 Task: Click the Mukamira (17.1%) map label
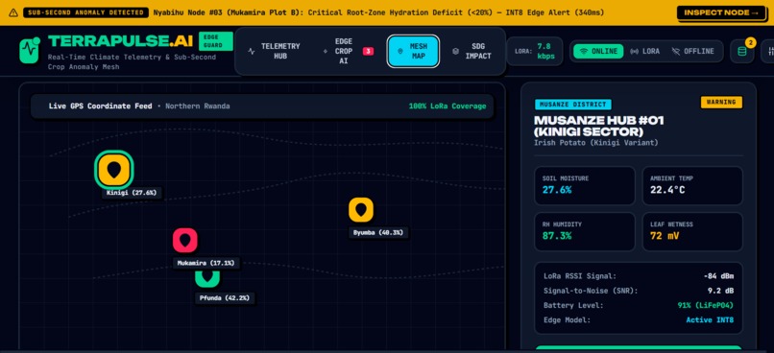click(206, 263)
